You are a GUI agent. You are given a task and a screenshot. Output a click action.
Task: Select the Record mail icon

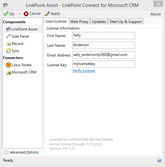[8, 44]
